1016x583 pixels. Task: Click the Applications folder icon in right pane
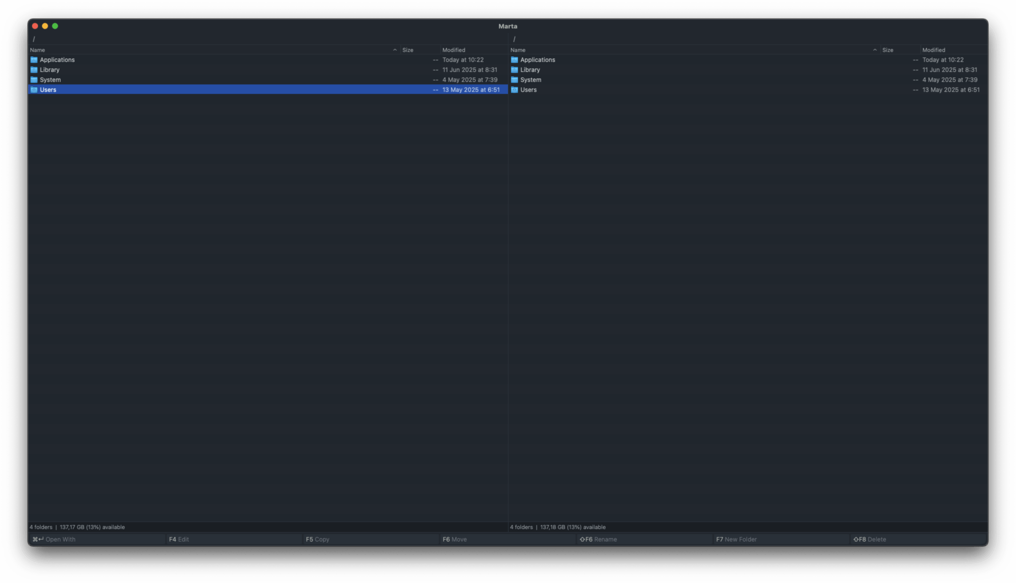514,59
